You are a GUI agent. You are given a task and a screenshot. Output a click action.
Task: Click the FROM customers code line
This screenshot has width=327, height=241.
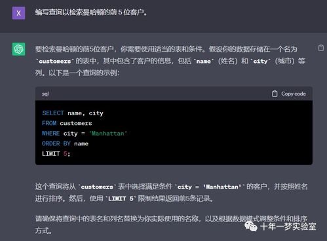67,123
